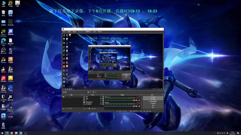
Task: Toggle lock on first text source
Action: pos(103,97)
